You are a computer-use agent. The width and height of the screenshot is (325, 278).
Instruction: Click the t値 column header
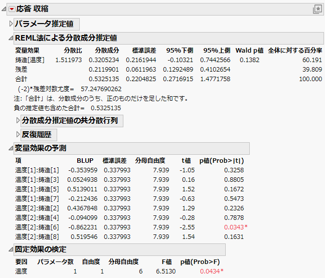(x=186, y=161)
